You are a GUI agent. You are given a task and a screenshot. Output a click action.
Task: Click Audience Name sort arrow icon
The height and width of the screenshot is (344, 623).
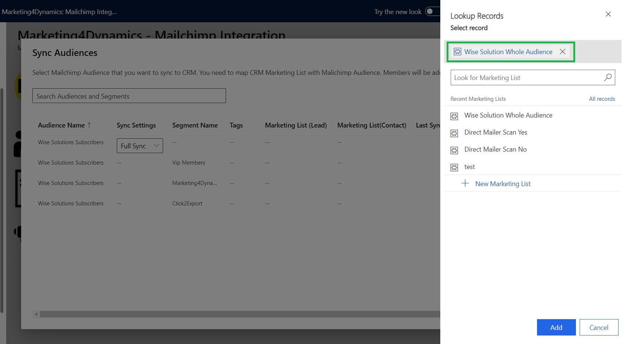pos(89,125)
